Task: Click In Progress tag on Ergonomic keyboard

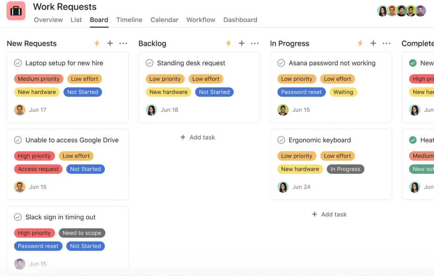Action: point(346,169)
